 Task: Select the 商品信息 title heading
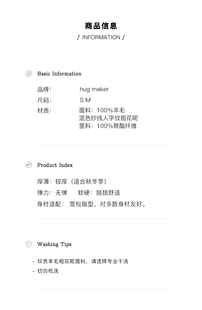[x=101, y=26]
